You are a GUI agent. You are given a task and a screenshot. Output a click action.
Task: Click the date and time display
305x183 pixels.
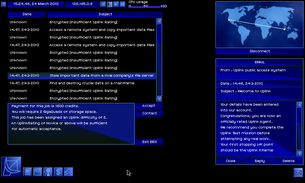point(36,4)
